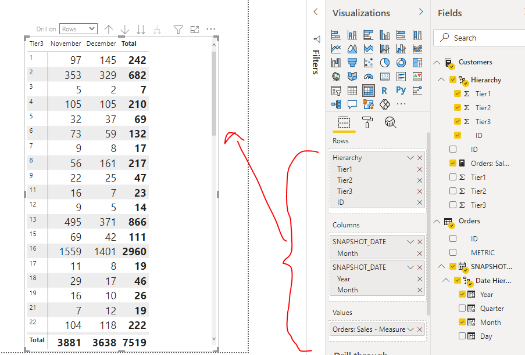Screen dimensions: 525x355
Task: Select the globe Map visual
Action: click(336, 77)
